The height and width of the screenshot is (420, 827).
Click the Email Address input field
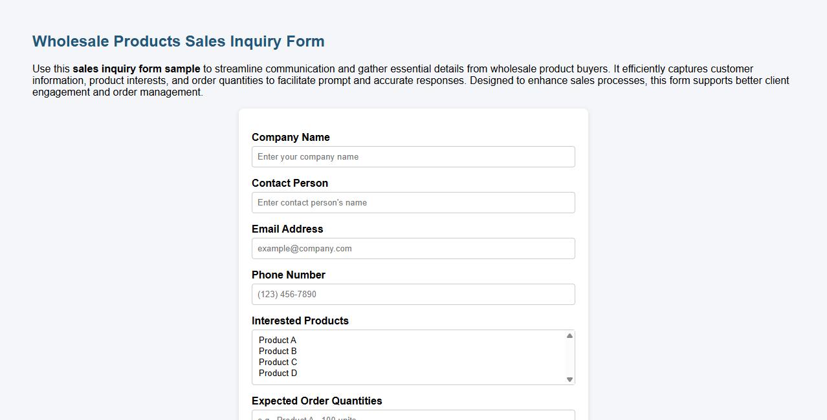coord(413,248)
